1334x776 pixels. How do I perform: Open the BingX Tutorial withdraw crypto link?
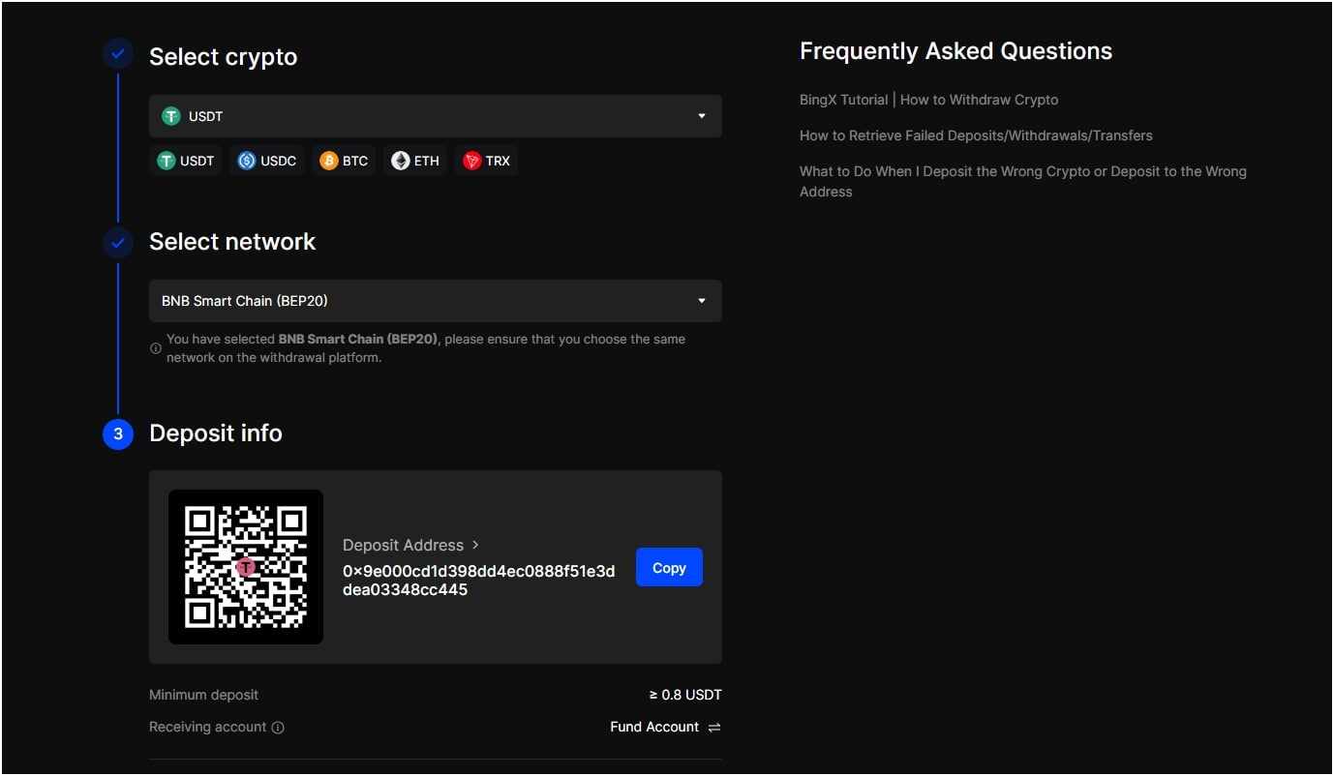point(928,100)
